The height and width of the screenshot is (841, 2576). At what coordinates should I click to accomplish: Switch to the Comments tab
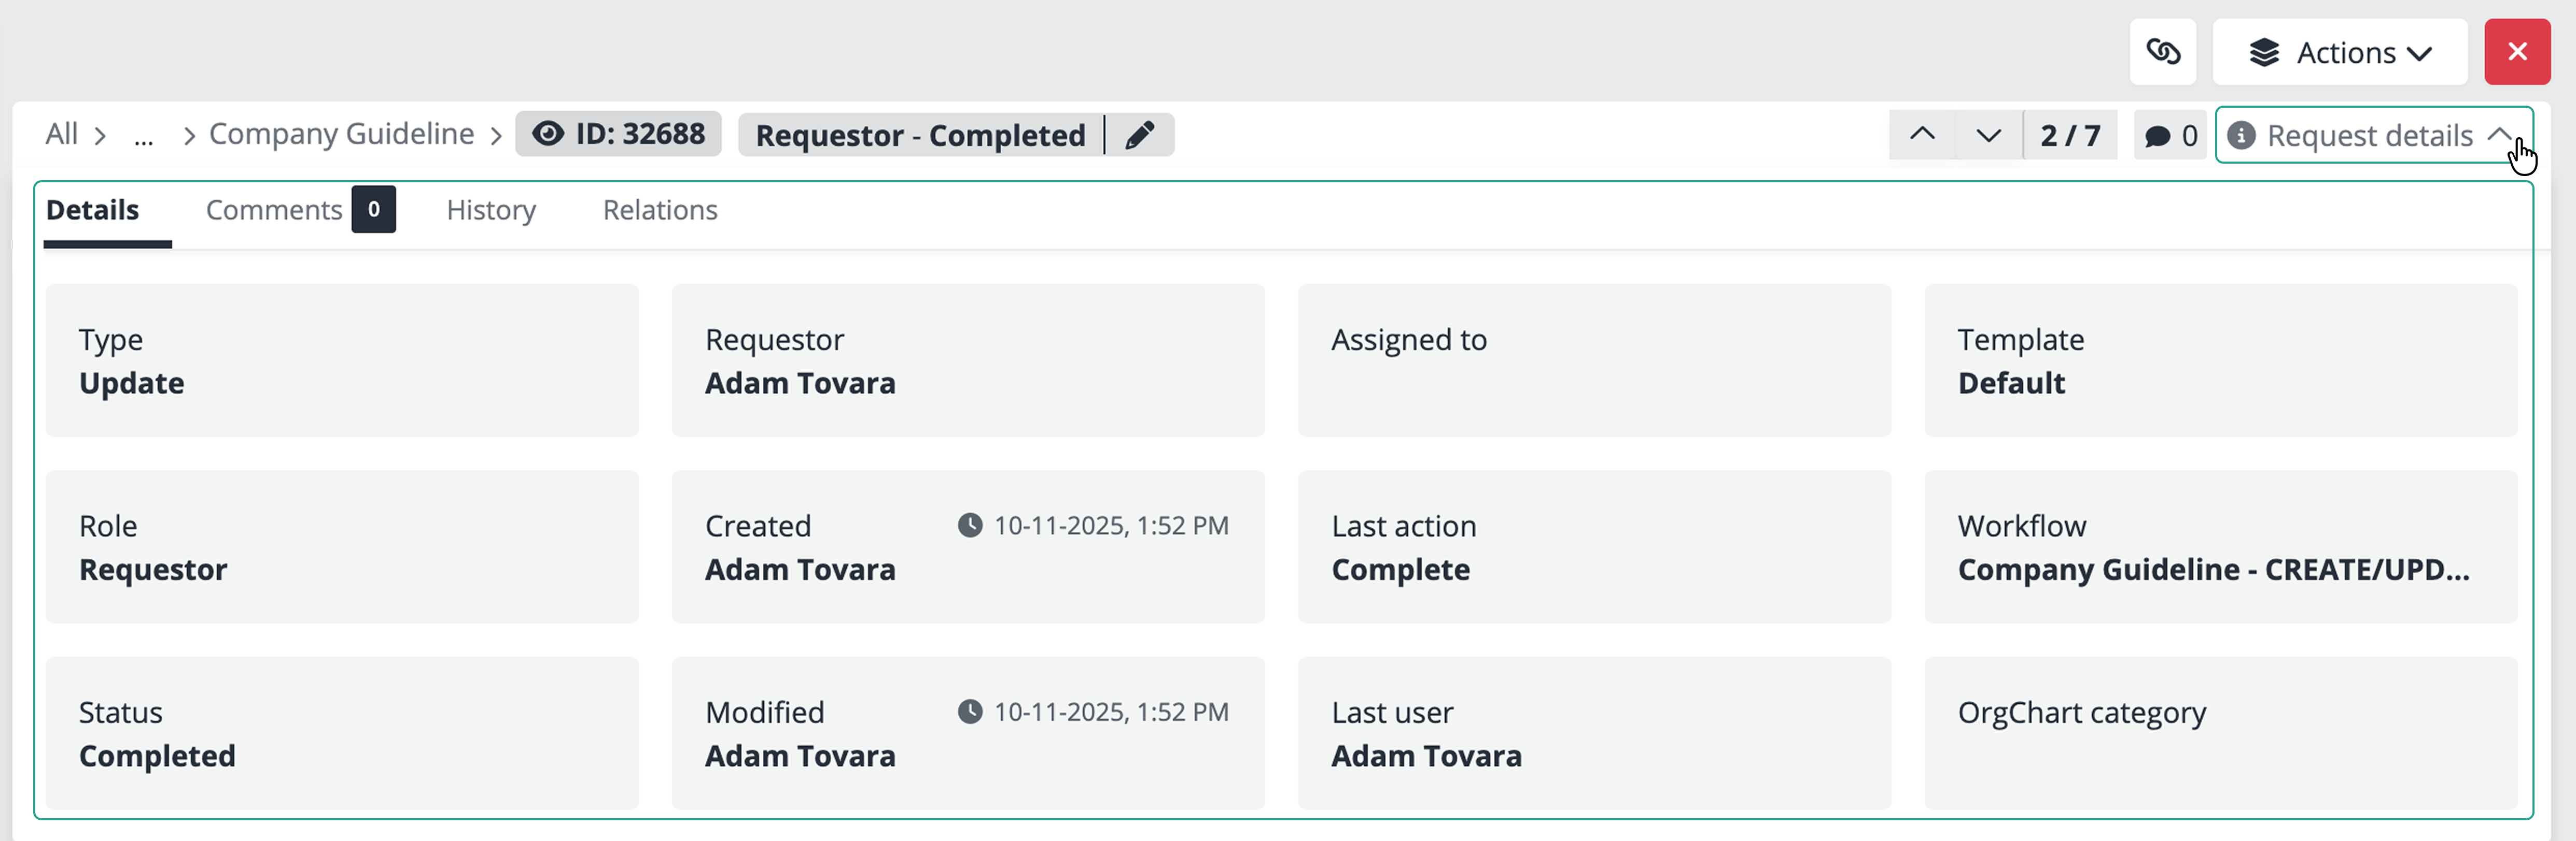[274, 210]
